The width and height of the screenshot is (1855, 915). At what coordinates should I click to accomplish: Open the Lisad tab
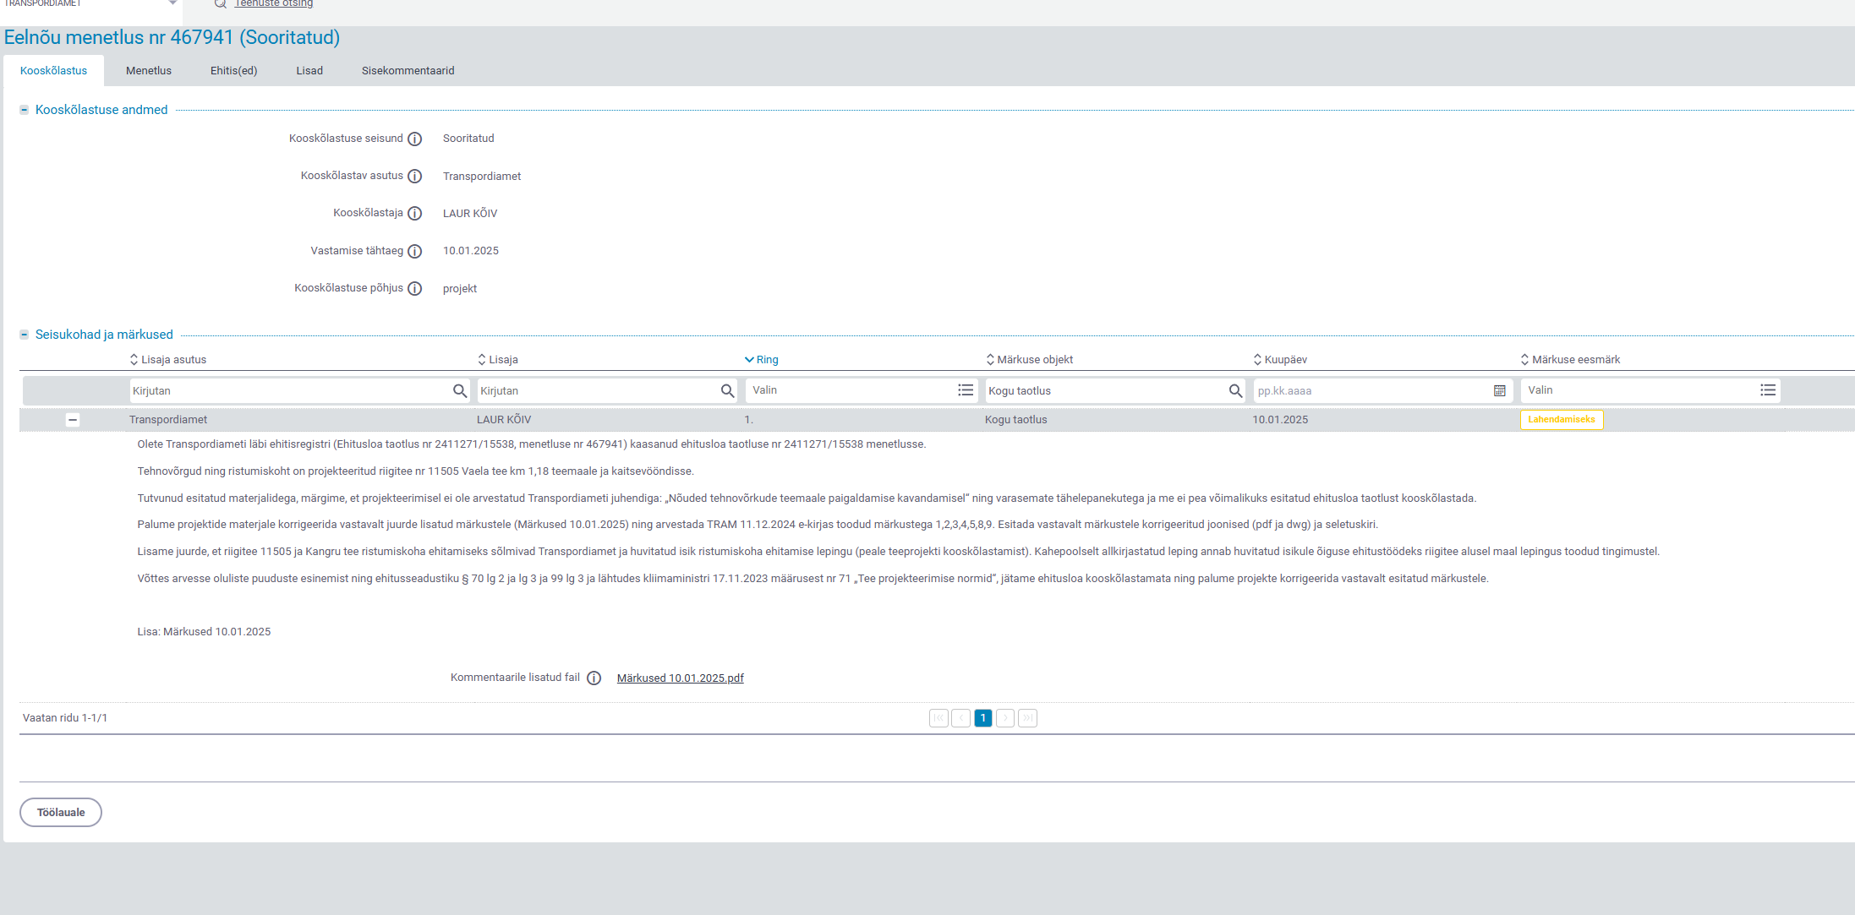(309, 71)
